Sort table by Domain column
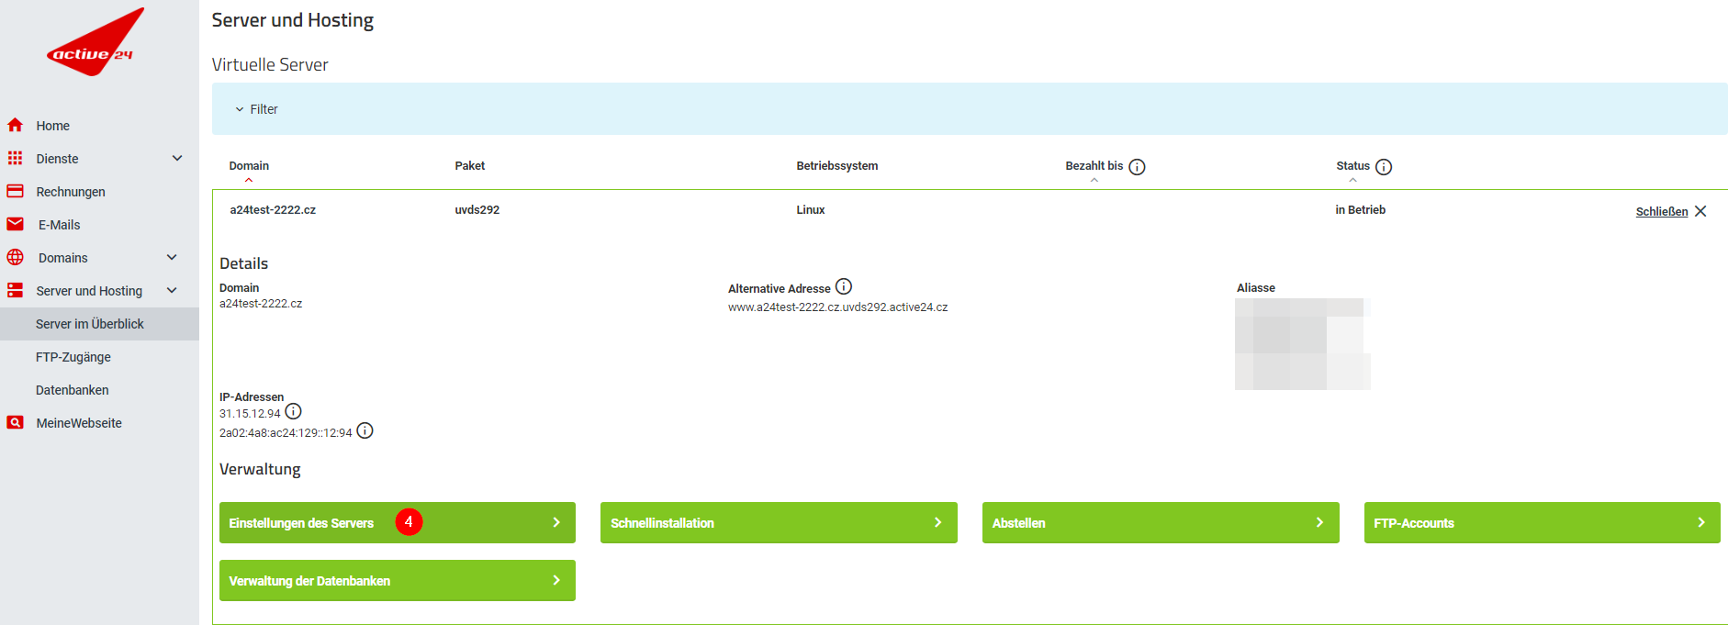Viewport: 1728px width, 625px height. pyautogui.click(x=249, y=166)
